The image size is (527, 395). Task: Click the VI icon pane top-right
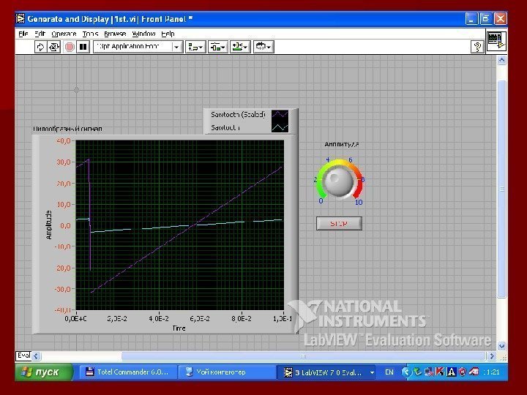(x=496, y=42)
